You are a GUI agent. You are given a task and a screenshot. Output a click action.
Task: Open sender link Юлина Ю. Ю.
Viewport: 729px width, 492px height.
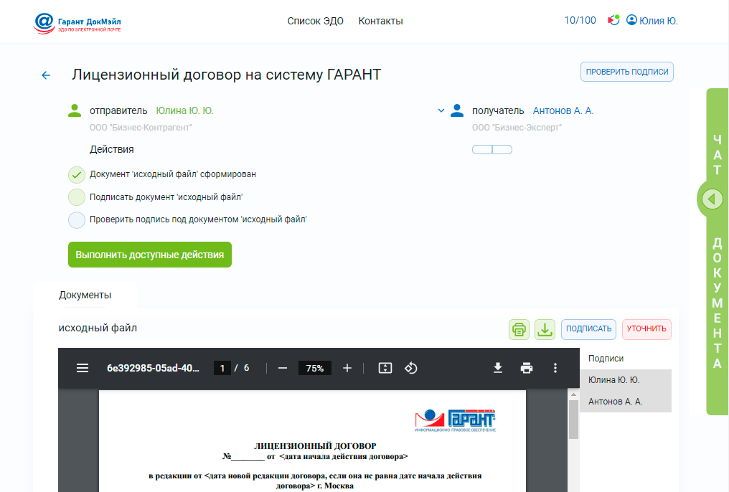click(184, 110)
